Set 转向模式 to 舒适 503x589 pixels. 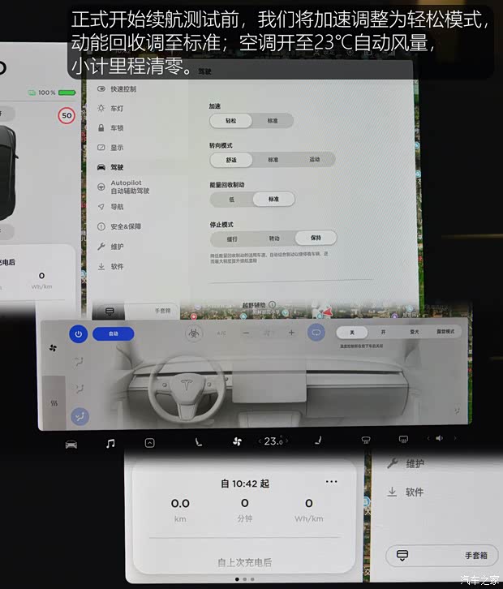click(x=231, y=160)
